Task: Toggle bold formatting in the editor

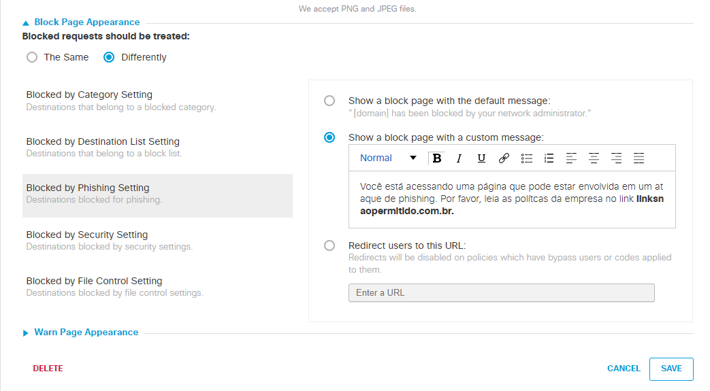Action: click(437, 158)
